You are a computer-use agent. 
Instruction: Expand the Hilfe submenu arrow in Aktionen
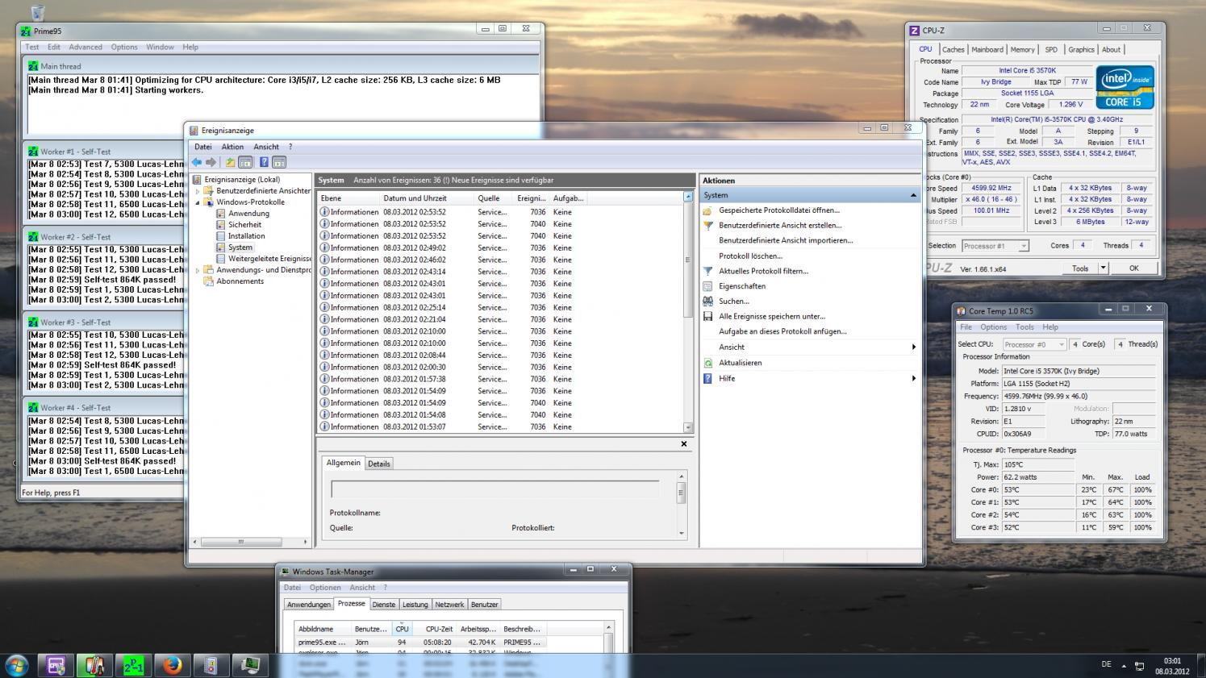tap(913, 378)
